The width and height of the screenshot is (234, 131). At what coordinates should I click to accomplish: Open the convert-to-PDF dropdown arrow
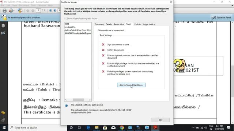pos(14,11)
